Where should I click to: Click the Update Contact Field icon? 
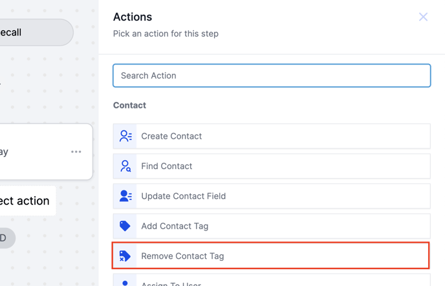tap(125, 196)
